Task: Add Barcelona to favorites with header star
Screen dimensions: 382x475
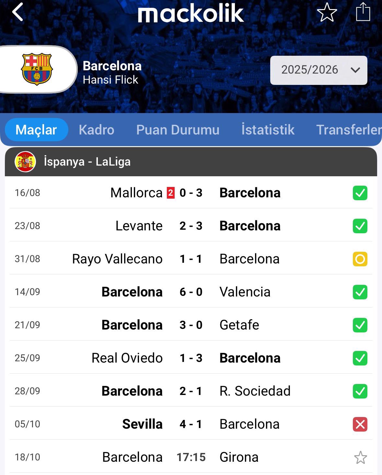Action: (x=327, y=12)
